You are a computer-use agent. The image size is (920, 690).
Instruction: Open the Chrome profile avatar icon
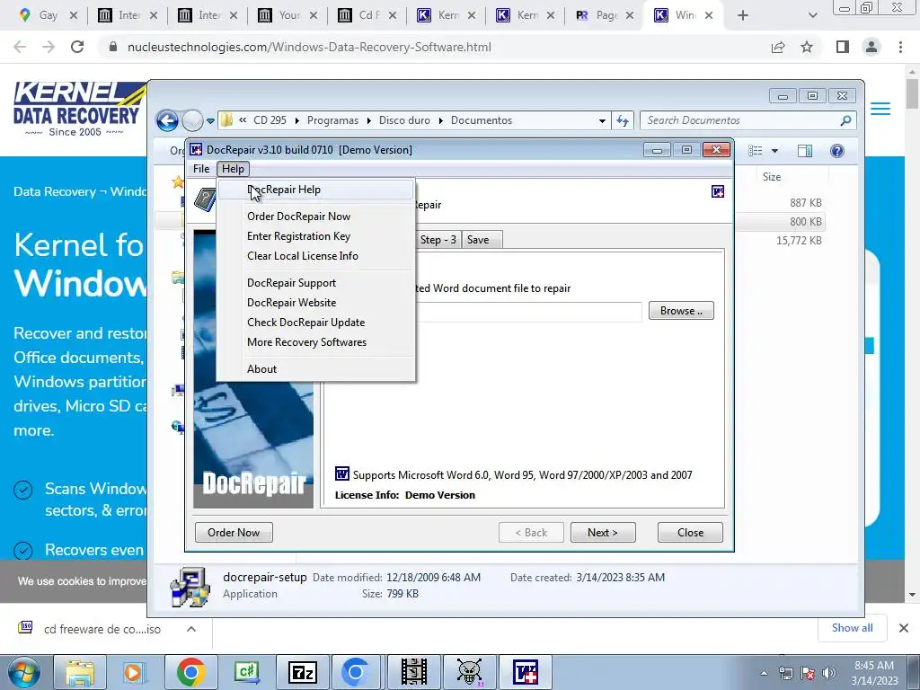[871, 47]
